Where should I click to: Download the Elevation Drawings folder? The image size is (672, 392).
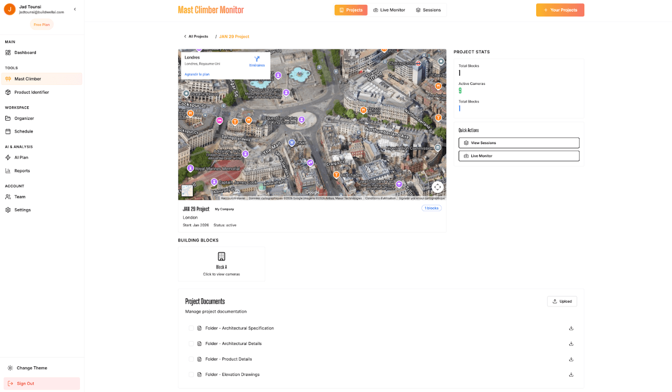tap(571, 375)
